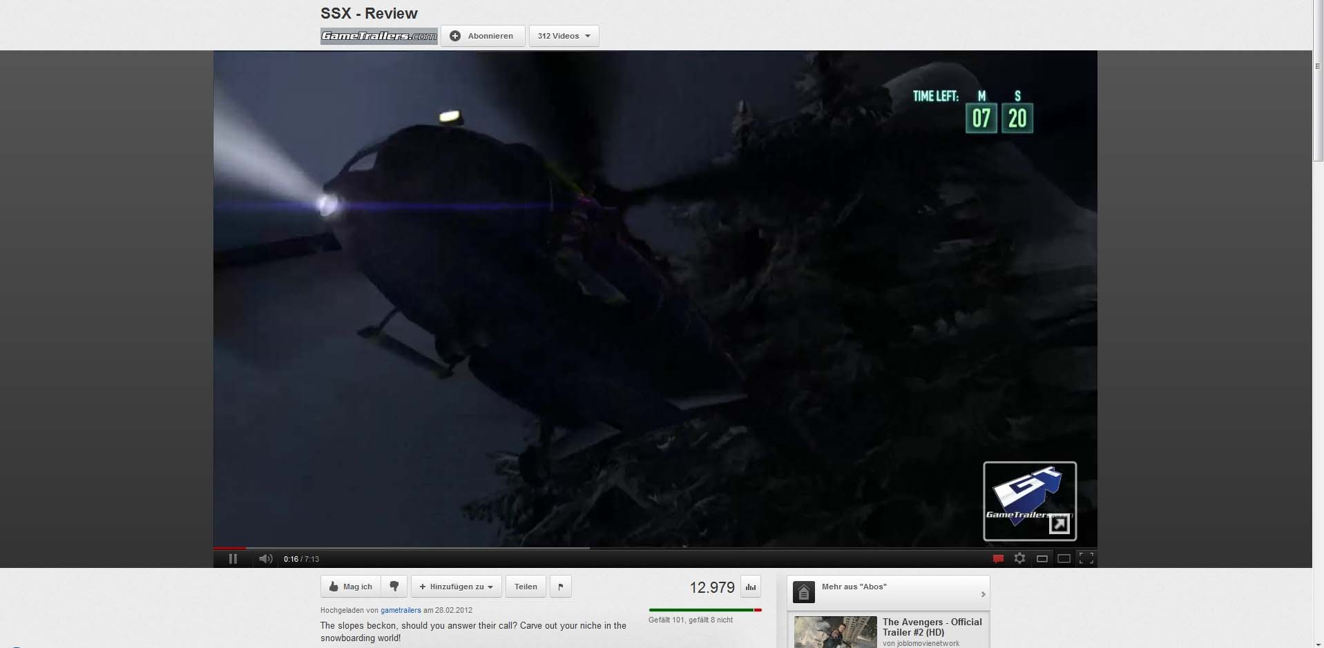The image size is (1324, 648).
Task: Pause the video playback
Action: pos(233,559)
